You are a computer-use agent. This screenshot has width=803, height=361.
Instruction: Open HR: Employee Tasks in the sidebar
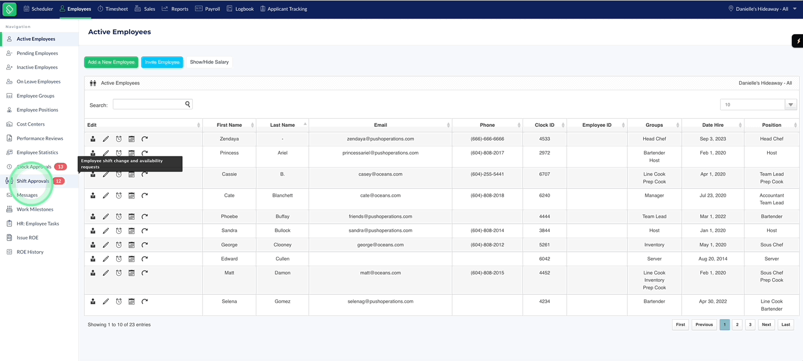[38, 224]
